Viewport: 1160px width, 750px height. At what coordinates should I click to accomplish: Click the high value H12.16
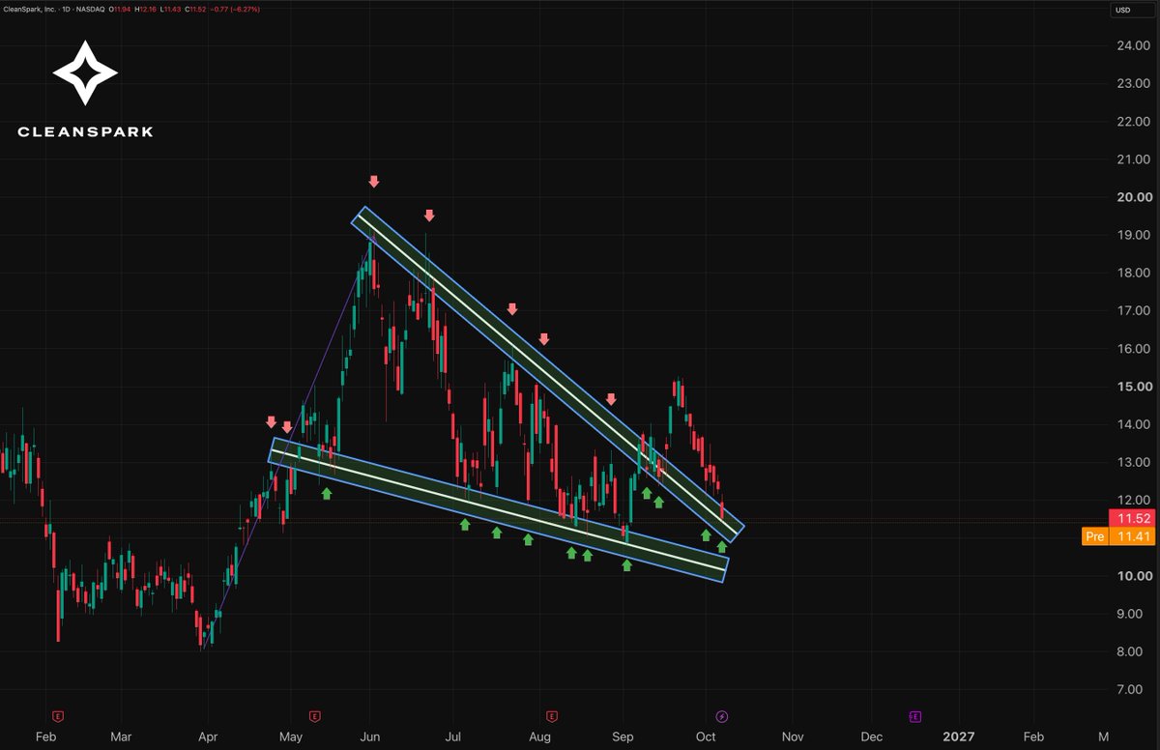tap(146, 10)
